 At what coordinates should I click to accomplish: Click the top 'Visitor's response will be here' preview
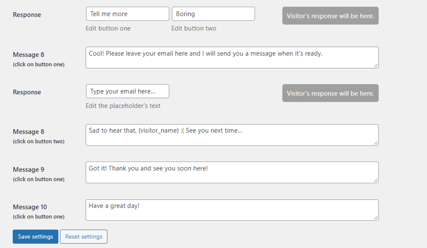[330, 16]
